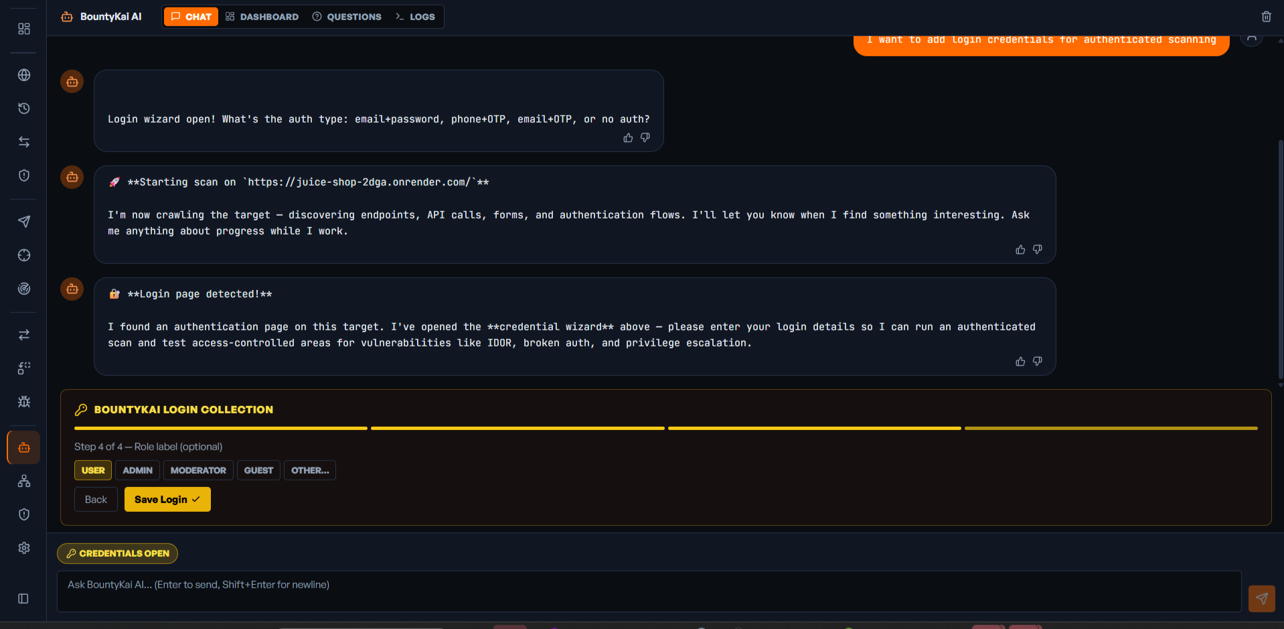Open the bug icon in the sidebar
This screenshot has height=629, width=1284.
point(24,402)
